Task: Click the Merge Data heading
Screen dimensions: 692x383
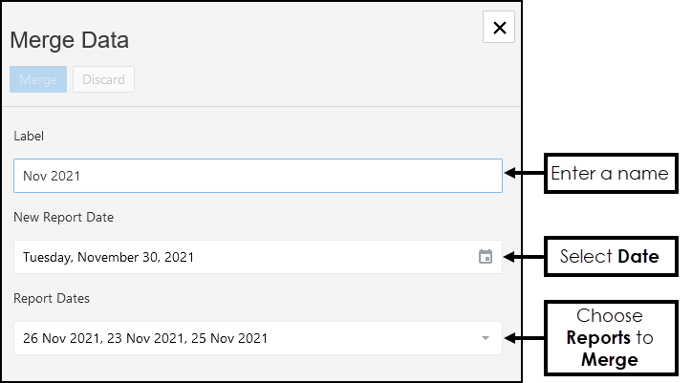Action: (x=70, y=40)
